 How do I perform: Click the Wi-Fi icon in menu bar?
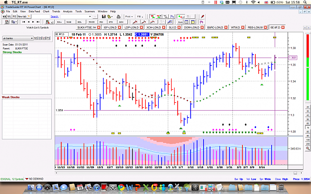(x=253, y=2)
